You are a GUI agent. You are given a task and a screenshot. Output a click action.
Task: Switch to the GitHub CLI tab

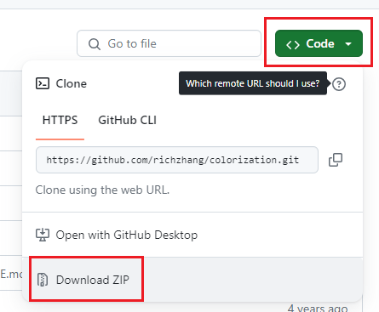point(127,120)
